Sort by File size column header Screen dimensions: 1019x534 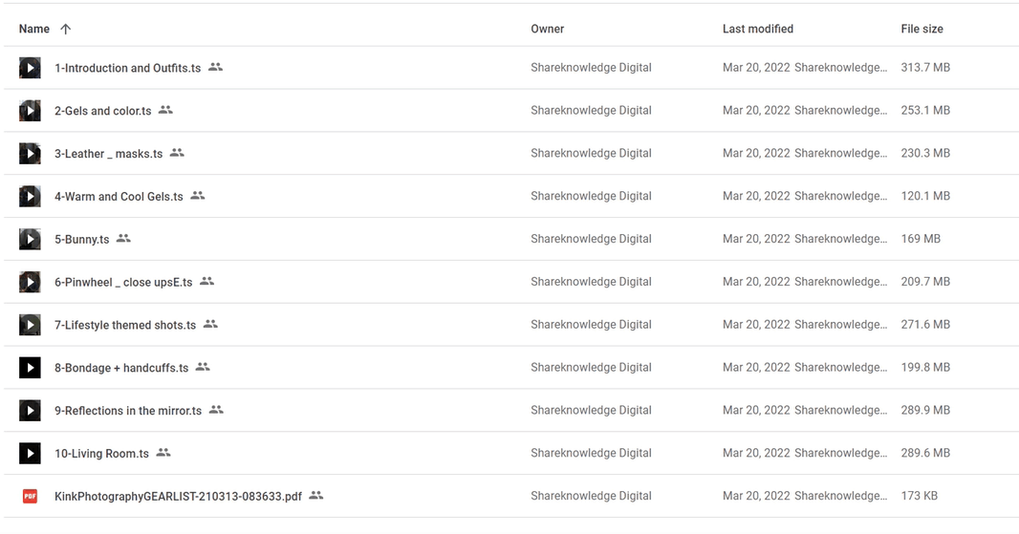921,29
